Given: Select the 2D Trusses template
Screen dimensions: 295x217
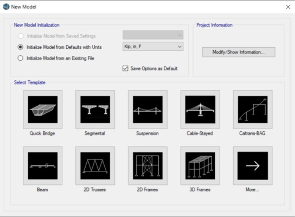Looking at the screenshot, I should 95,166.
